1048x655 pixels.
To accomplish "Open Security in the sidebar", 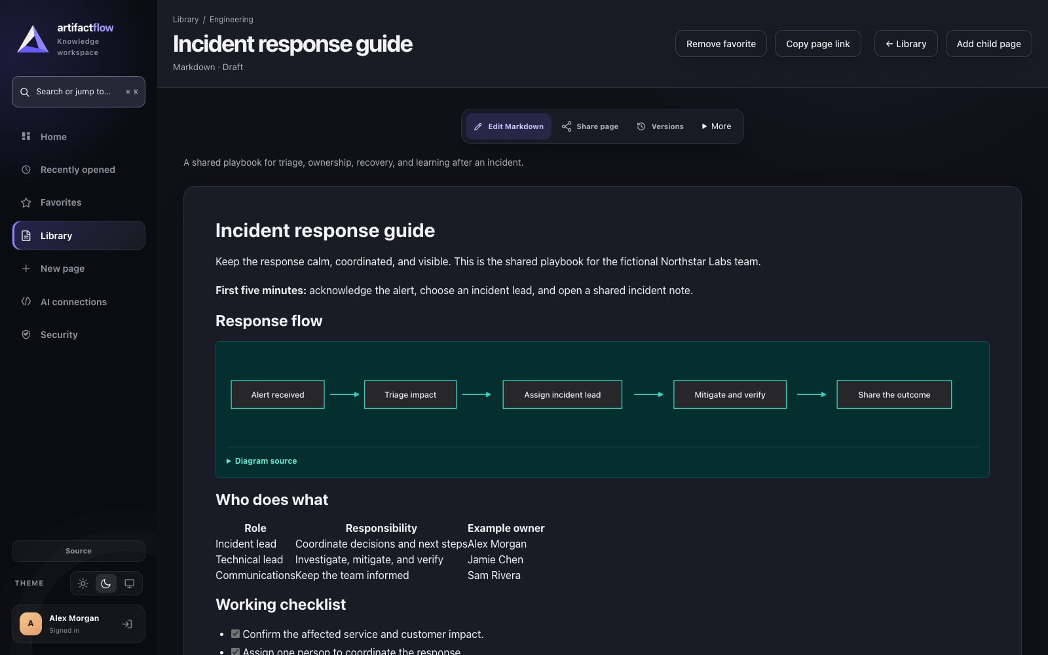I will [x=79, y=335].
